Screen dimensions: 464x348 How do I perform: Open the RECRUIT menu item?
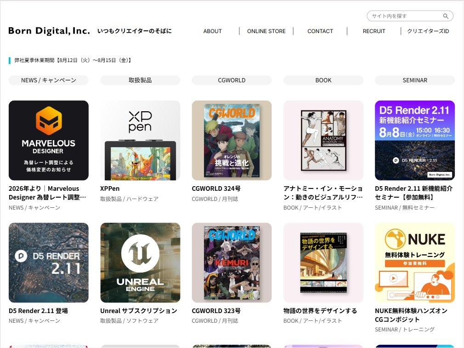tap(374, 31)
